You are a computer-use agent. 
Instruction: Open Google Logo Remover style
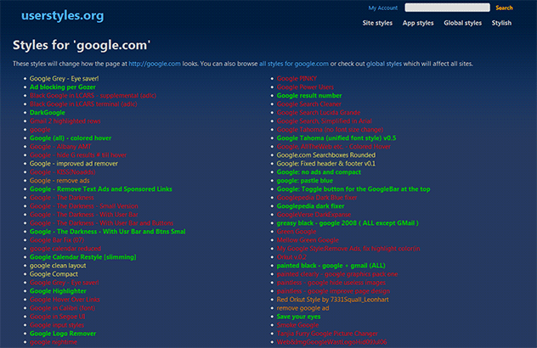[x=63, y=334]
